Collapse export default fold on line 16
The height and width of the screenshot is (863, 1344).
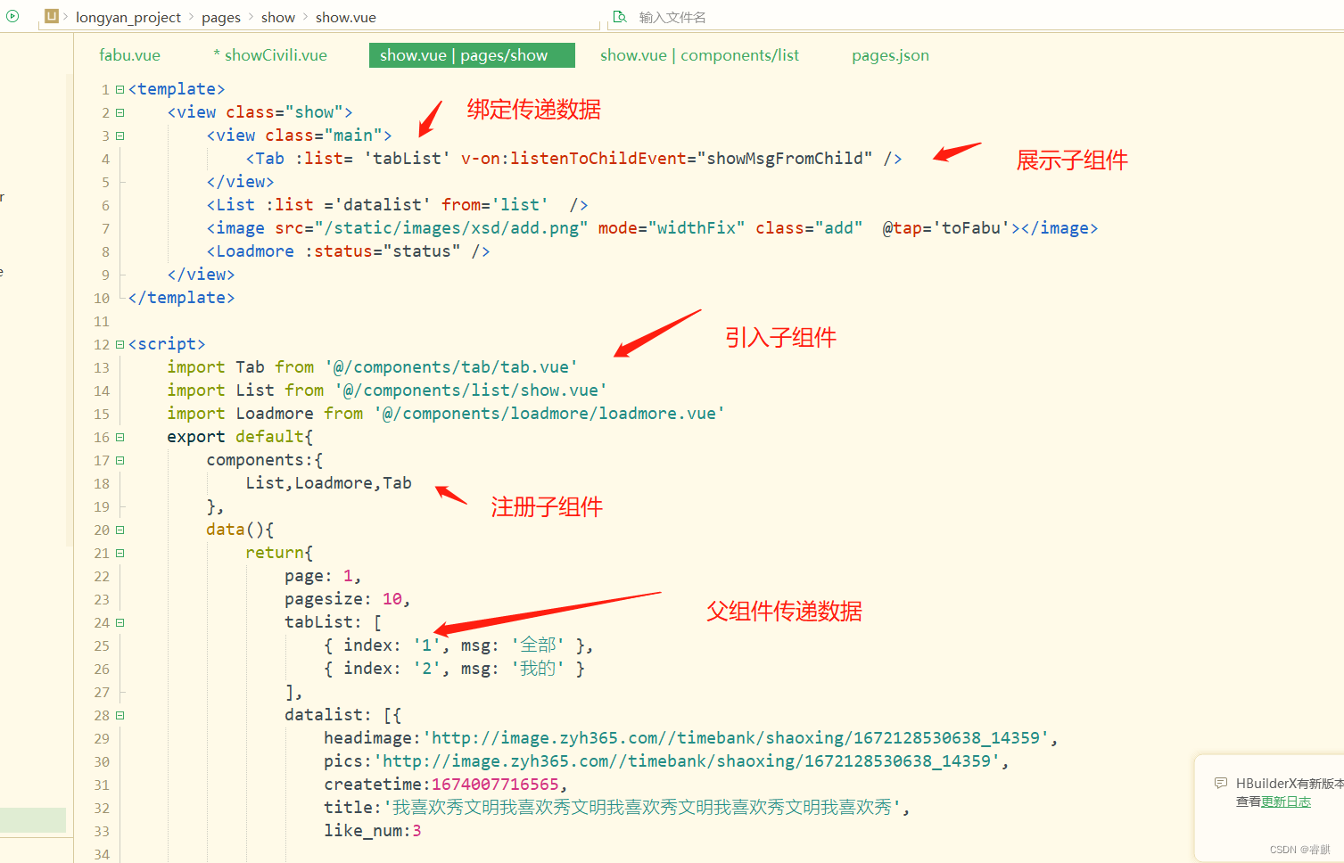[x=120, y=437]
